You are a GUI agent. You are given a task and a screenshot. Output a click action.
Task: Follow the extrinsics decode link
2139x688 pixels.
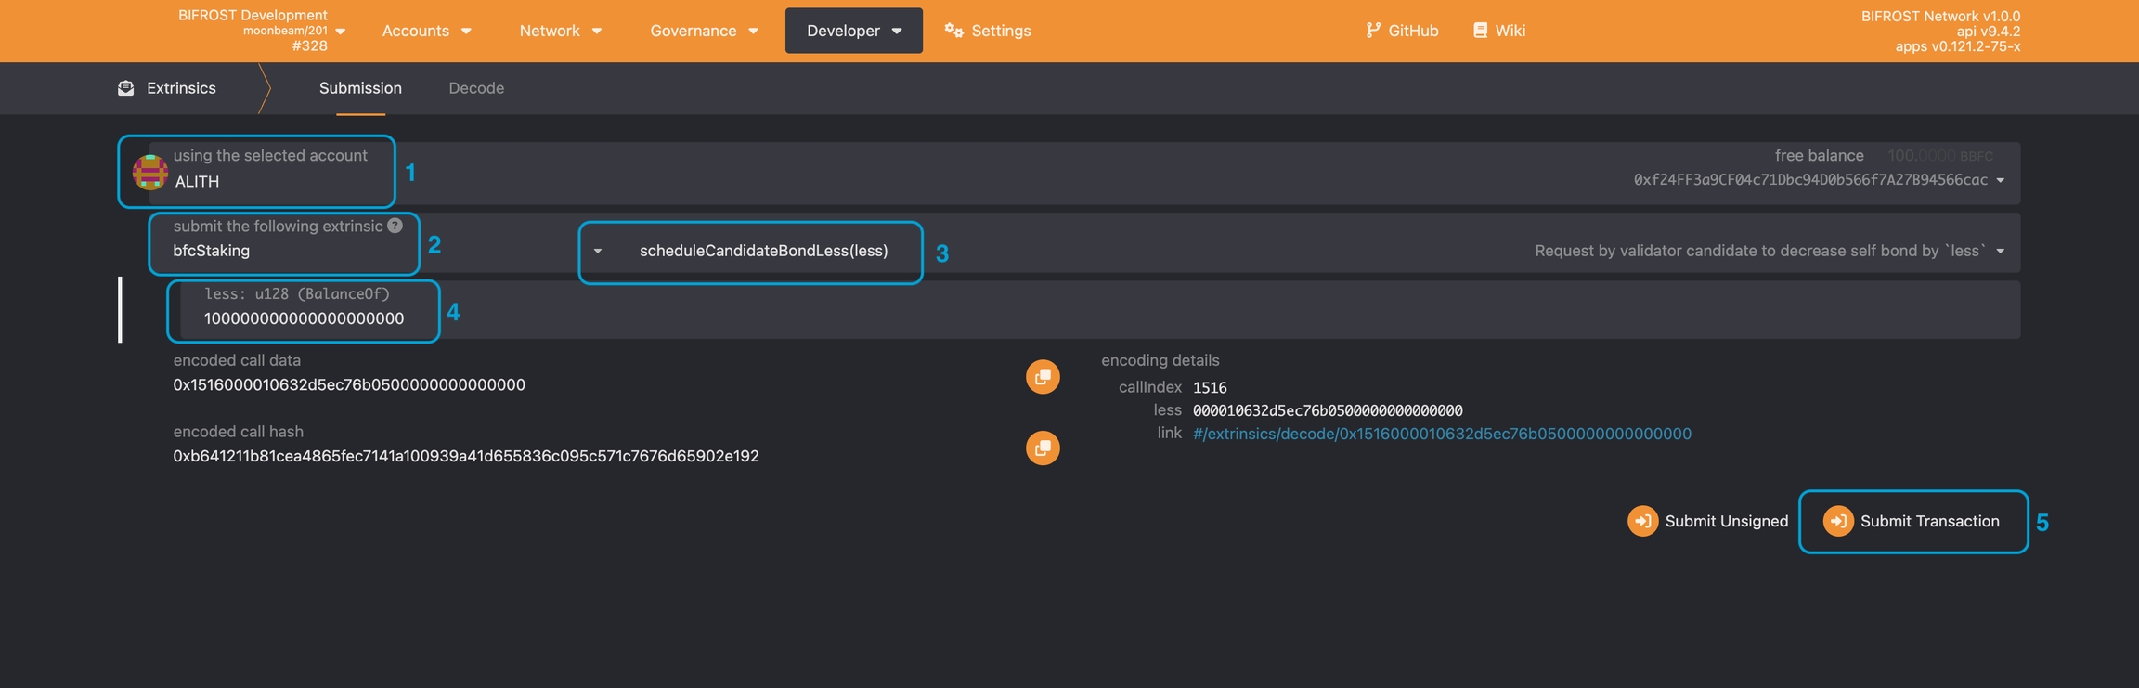click(1441, 434)
